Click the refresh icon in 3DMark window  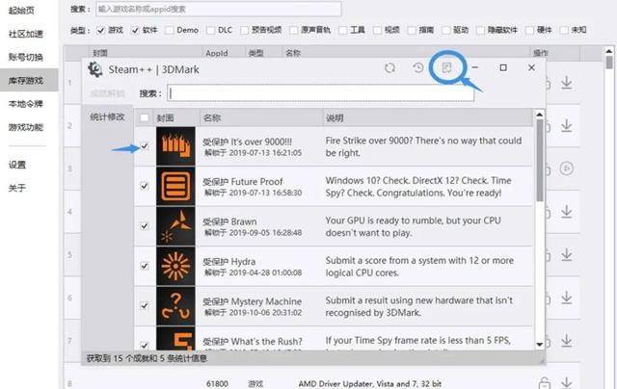pos(389,68)
